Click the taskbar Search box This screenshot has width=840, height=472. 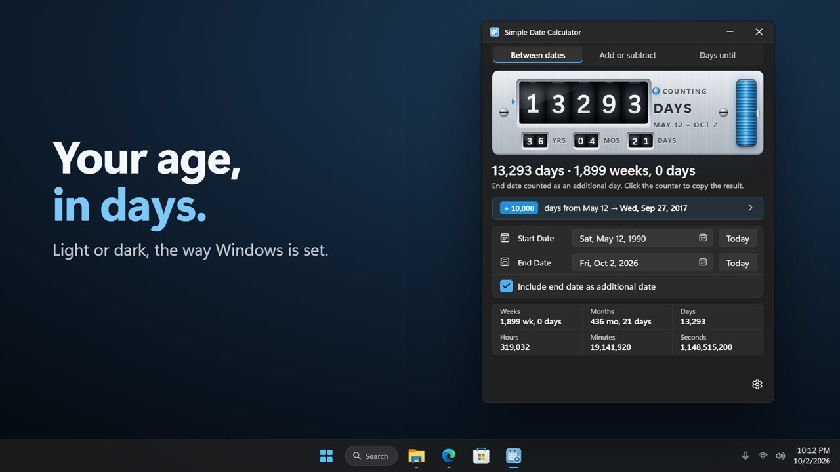click(x=371, y=456)
